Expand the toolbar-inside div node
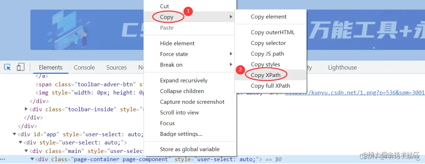The width and height of the screenshot is (425, 164). [26, 109]
